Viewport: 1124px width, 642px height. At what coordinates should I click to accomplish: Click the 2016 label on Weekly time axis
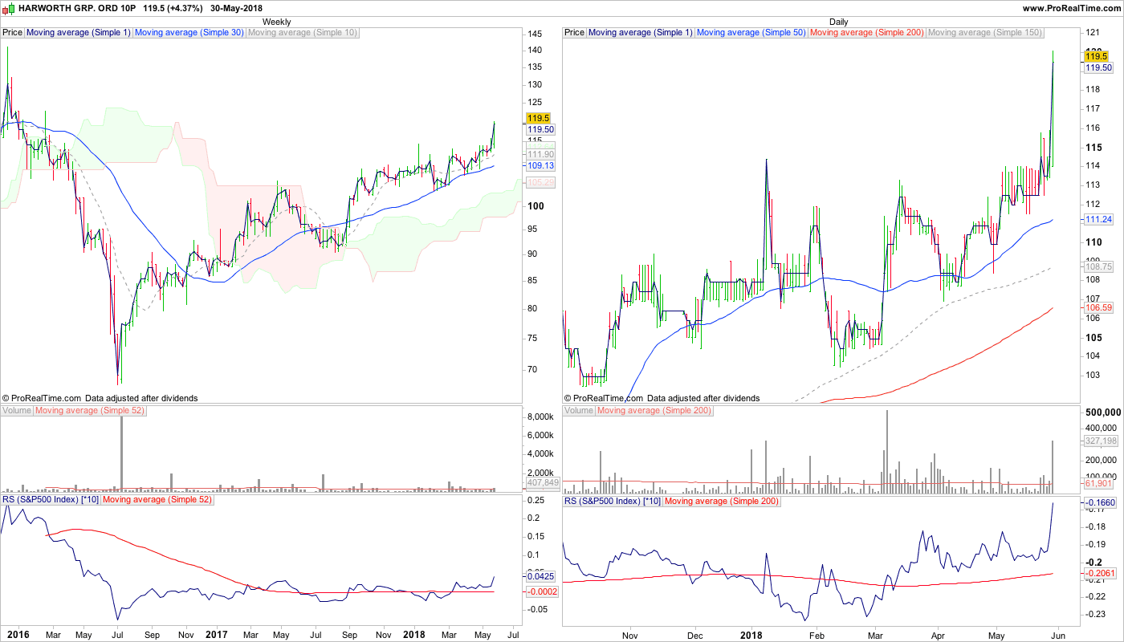point(17,634)
